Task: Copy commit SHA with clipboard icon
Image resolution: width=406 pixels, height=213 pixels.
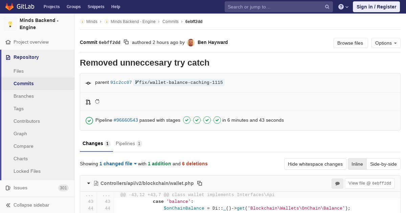Action: point(126,42)
